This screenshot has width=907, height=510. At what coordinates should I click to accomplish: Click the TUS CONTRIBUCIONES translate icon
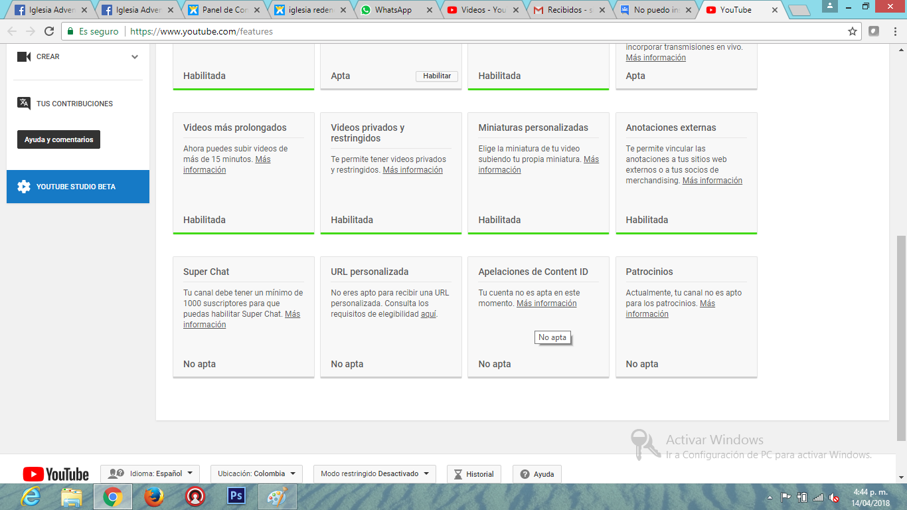coord(24,103)
